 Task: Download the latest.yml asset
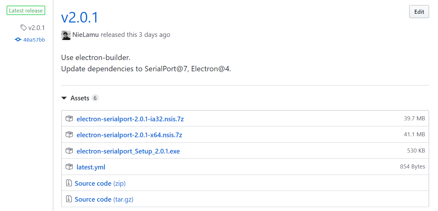pyautogui.click(x=91, y=167)
